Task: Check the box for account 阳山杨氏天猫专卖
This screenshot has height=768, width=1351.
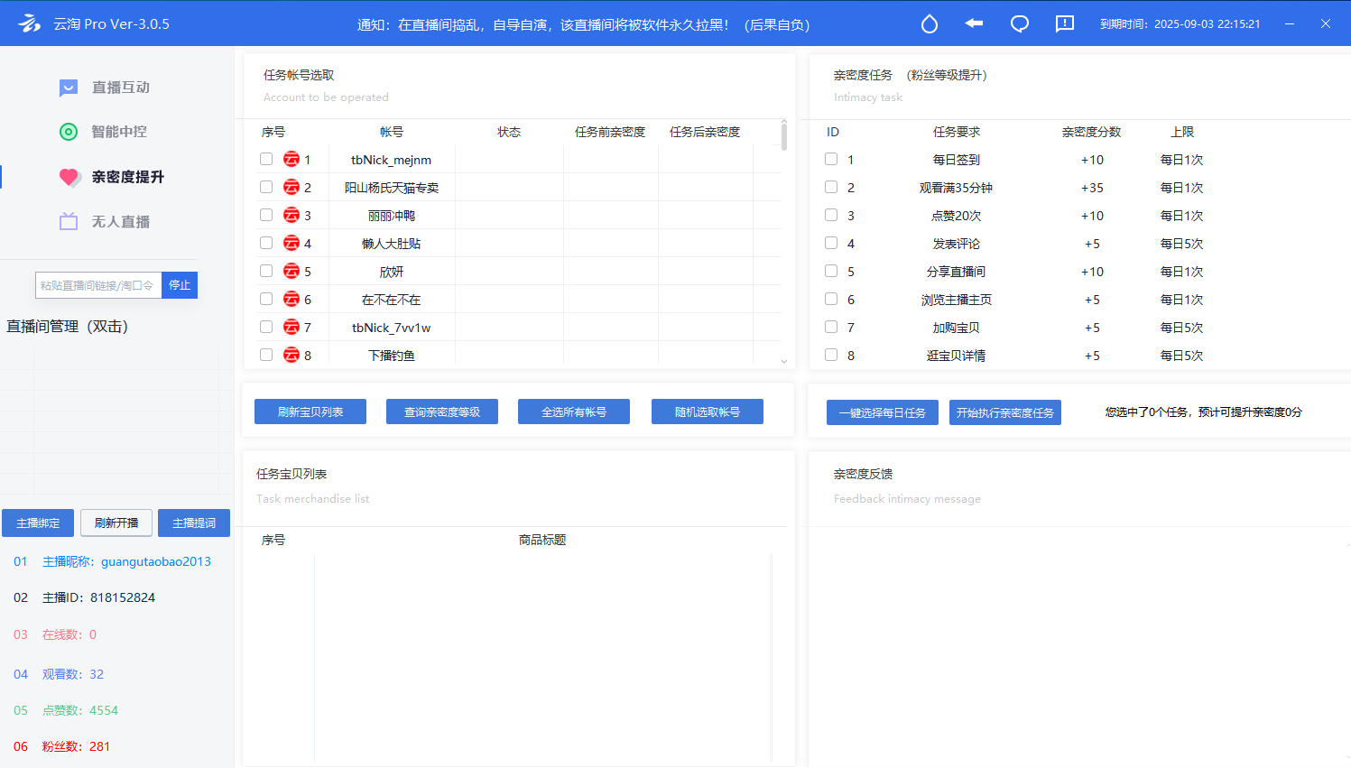Action: [x=266, y=187]
